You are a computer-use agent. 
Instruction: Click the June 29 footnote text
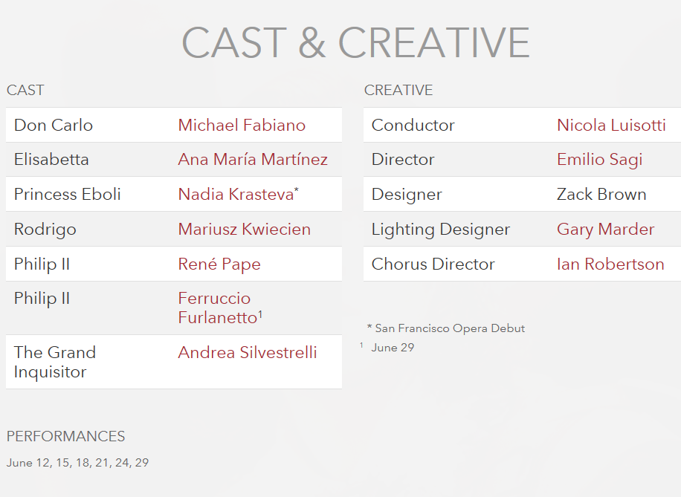tap(393, 347)
